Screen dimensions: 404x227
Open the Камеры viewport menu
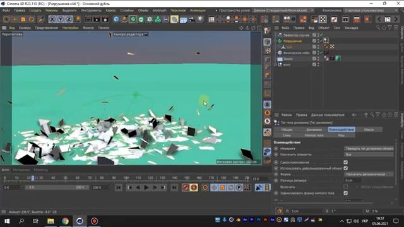coord(25,28)
